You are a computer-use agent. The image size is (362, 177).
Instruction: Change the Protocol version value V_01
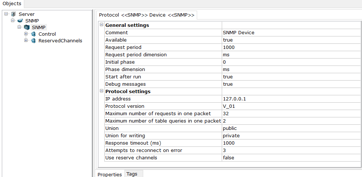291,106
